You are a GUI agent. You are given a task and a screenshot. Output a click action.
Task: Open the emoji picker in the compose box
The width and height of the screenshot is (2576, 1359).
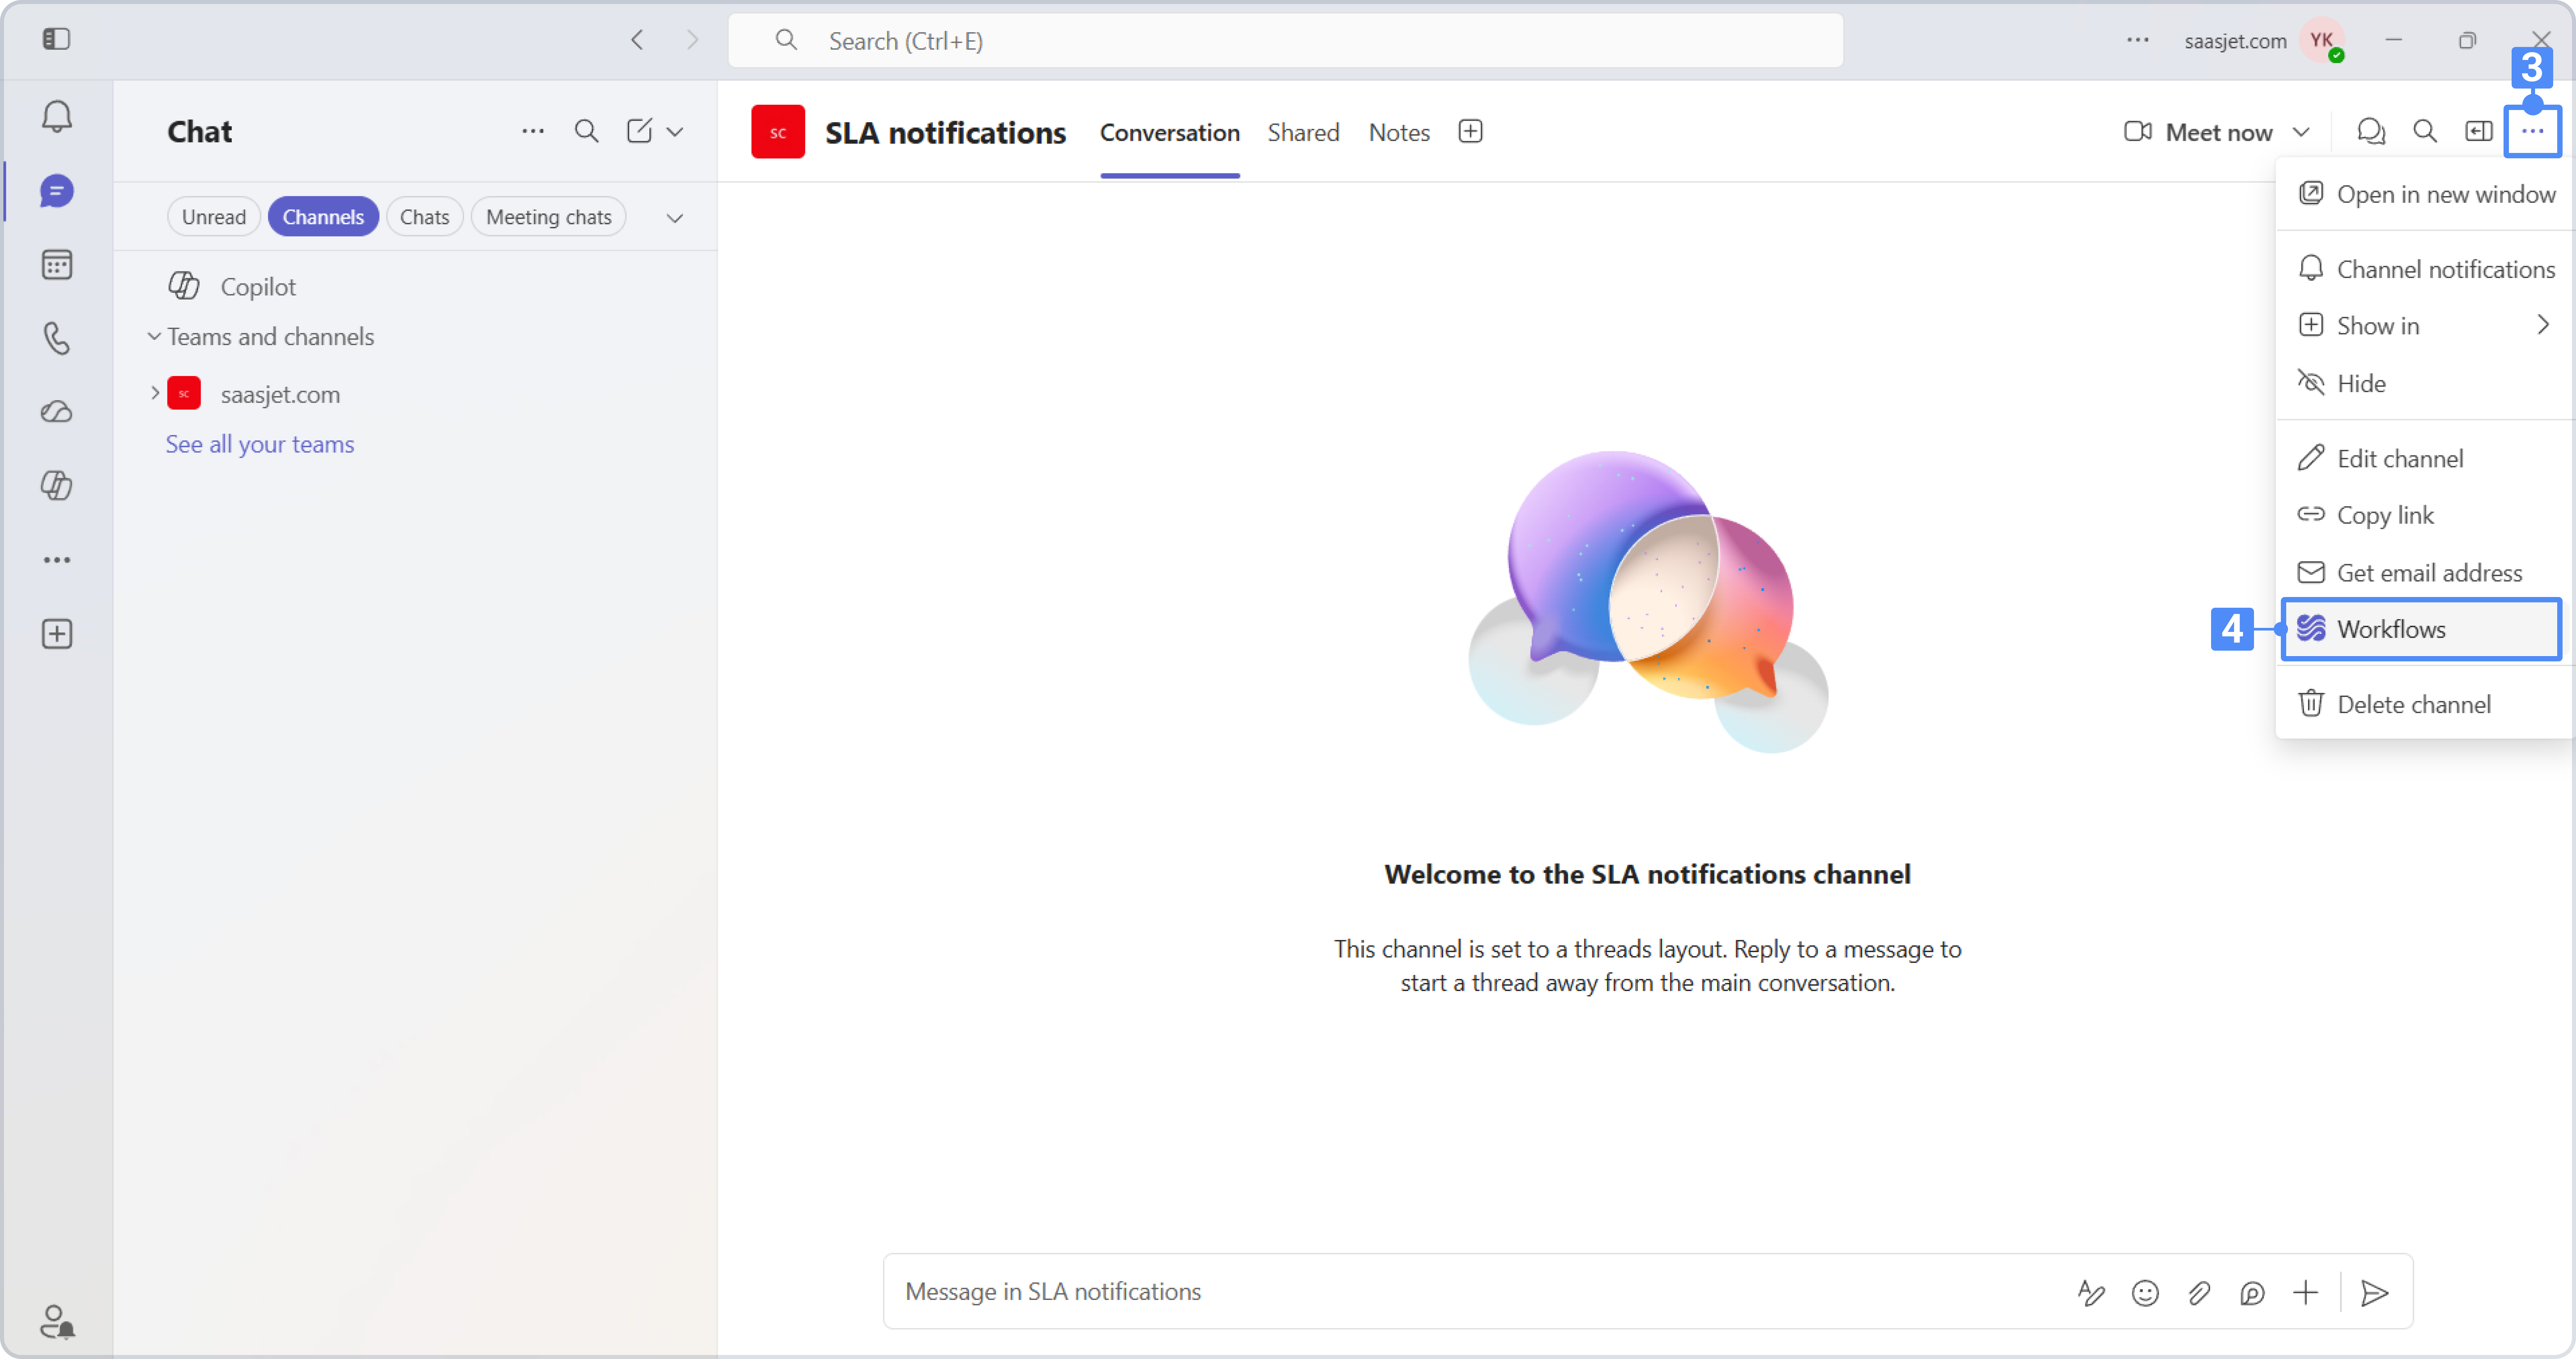pos(2145,1293)
